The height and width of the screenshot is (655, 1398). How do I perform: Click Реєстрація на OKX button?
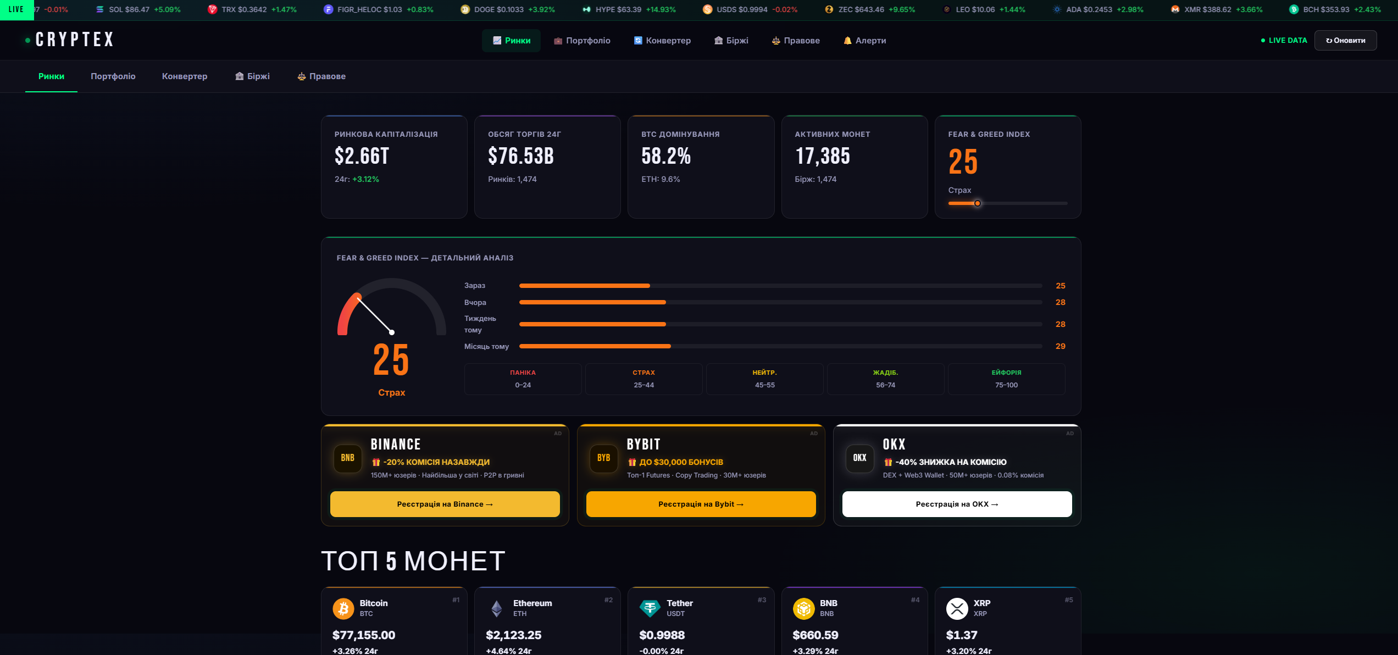click(x=957, y=504)
